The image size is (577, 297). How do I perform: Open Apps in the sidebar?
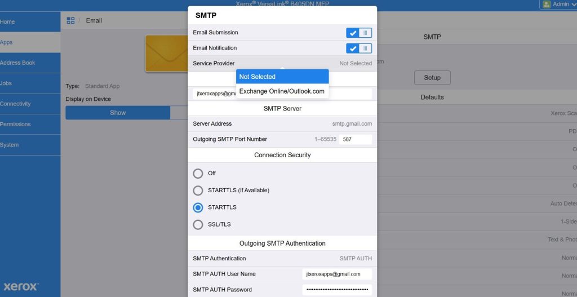30,42
